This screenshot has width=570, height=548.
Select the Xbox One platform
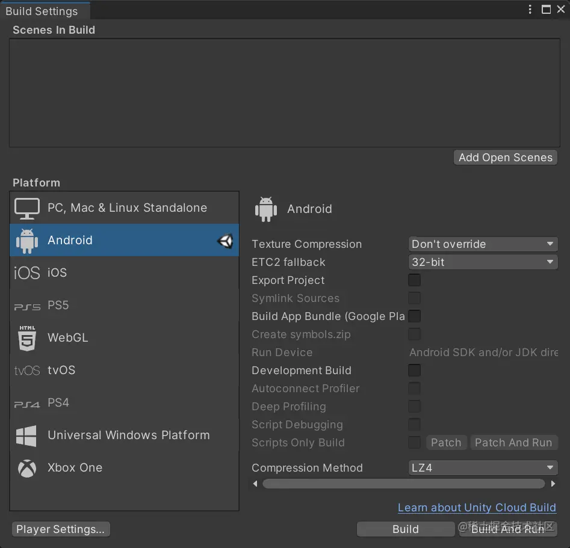(x=125, y=467)
